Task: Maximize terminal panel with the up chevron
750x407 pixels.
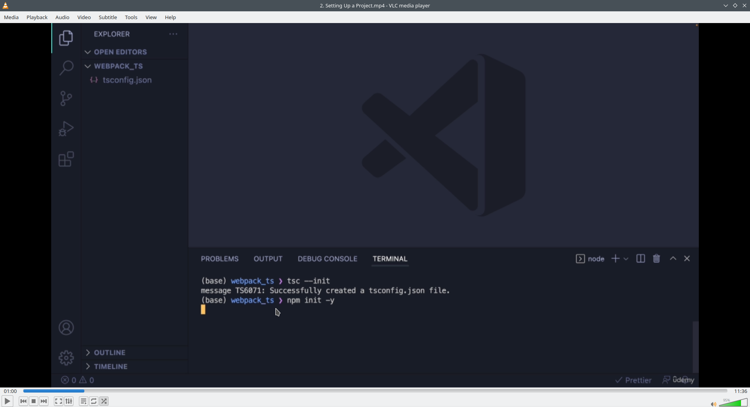Action: point(673,259)
